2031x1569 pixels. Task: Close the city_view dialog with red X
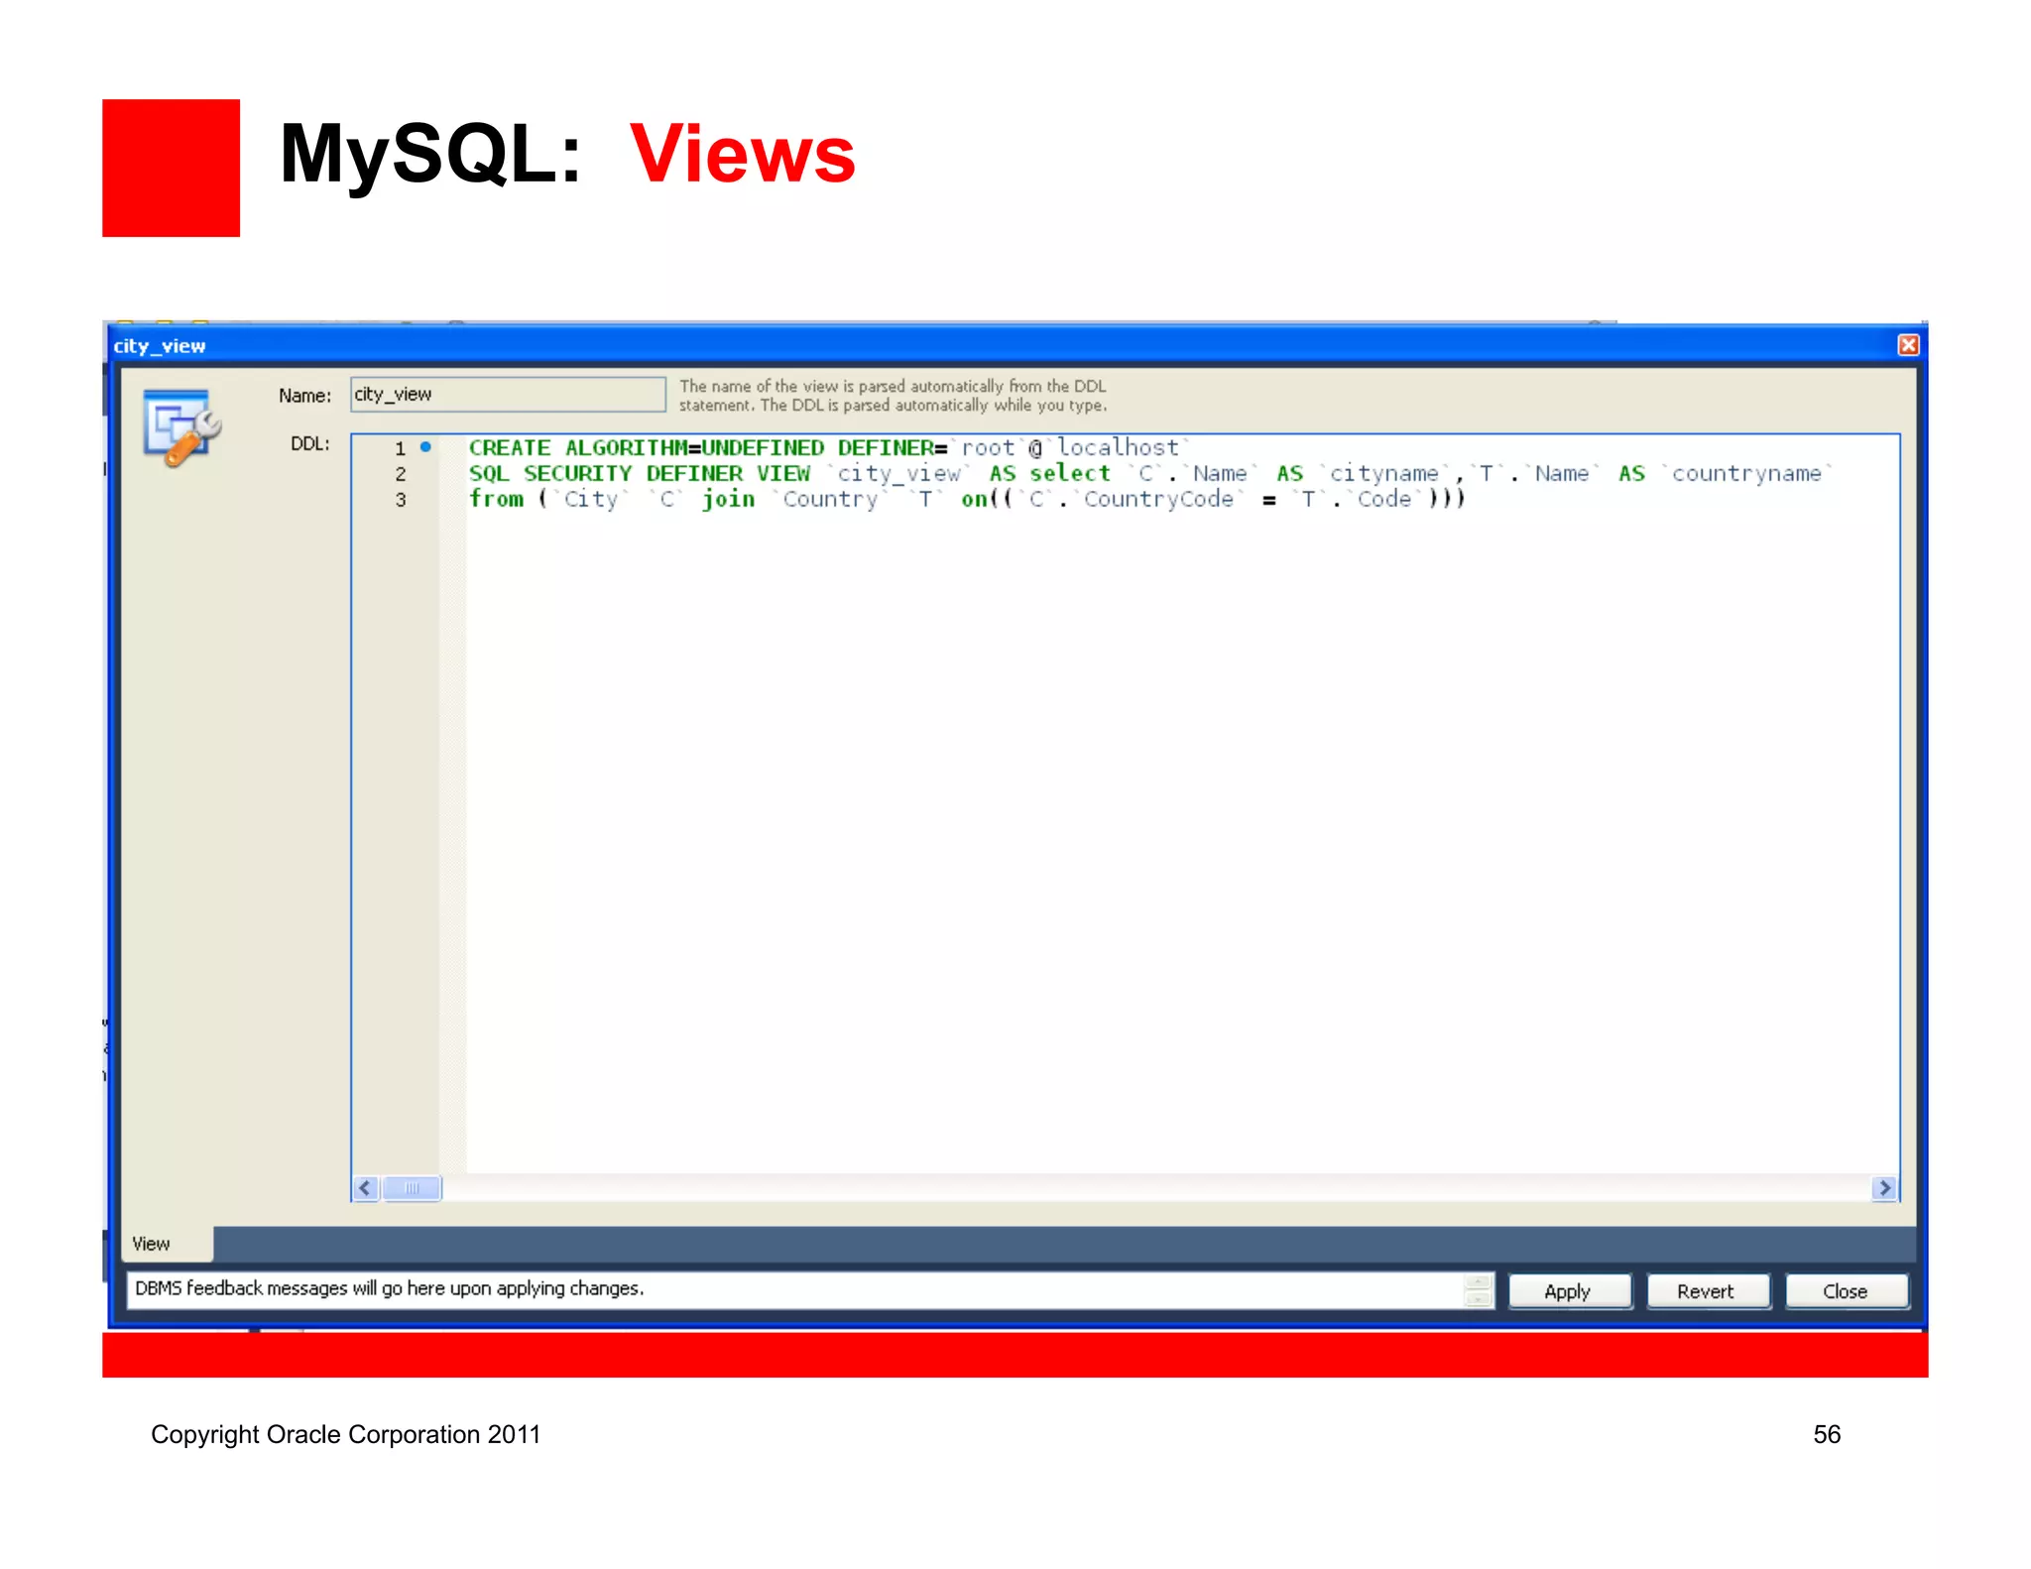click(1908, 345)
